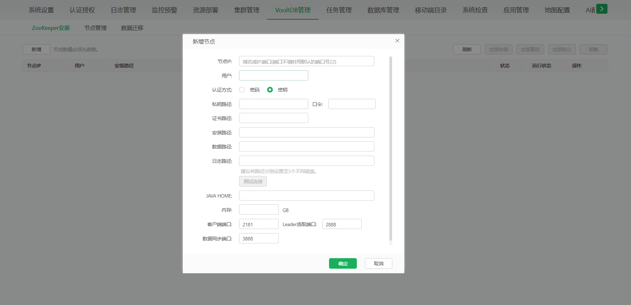Focus the 用户 input field
631x305 pixels.
pyautogui.click(x=273, y=75)
